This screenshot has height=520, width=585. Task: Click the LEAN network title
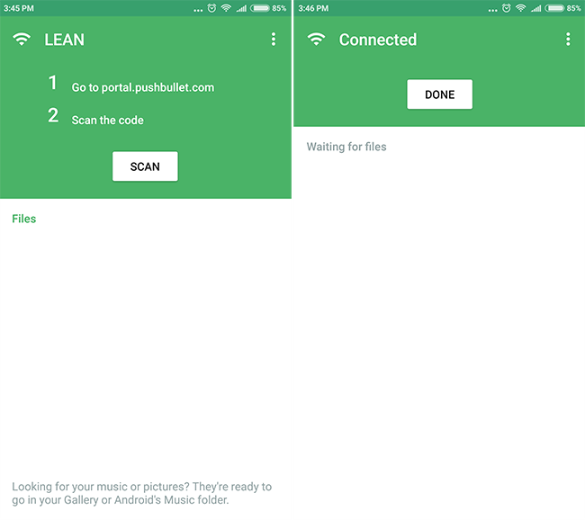click(64, 40)
